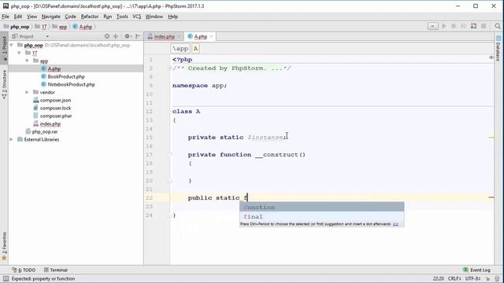504x283 pixels.
Task: Click the Run button in toolbar
Action: click(x=444, y=26)
